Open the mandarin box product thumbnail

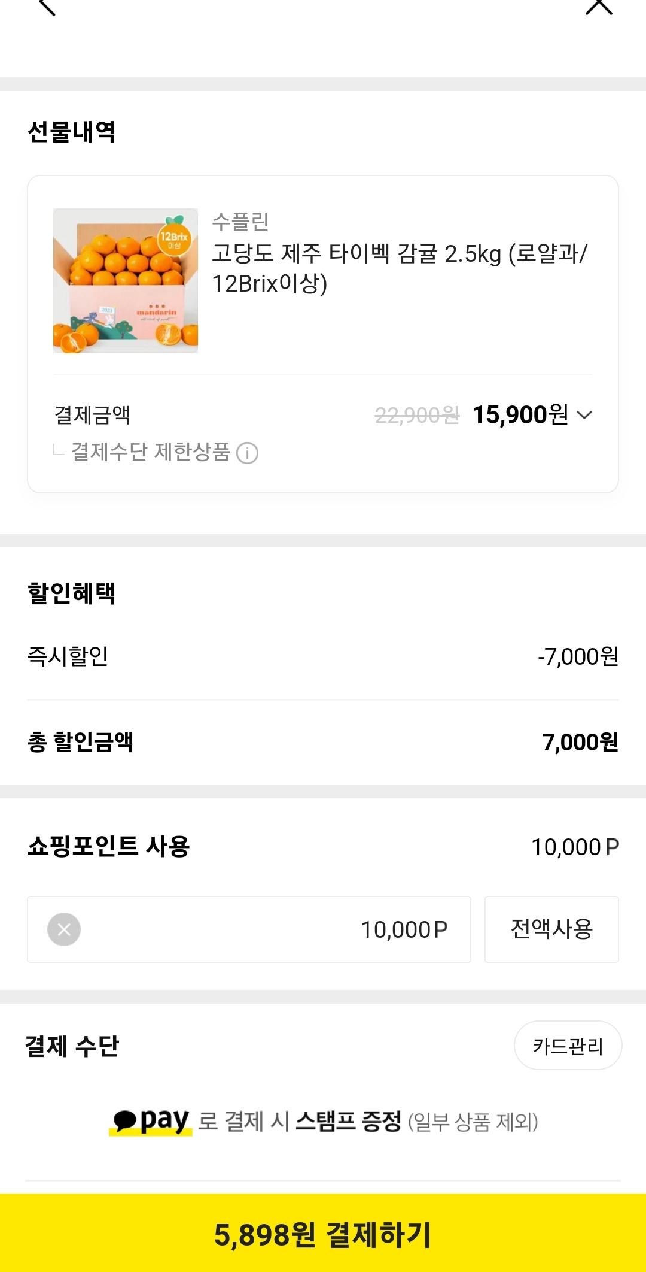pos(126,281)
